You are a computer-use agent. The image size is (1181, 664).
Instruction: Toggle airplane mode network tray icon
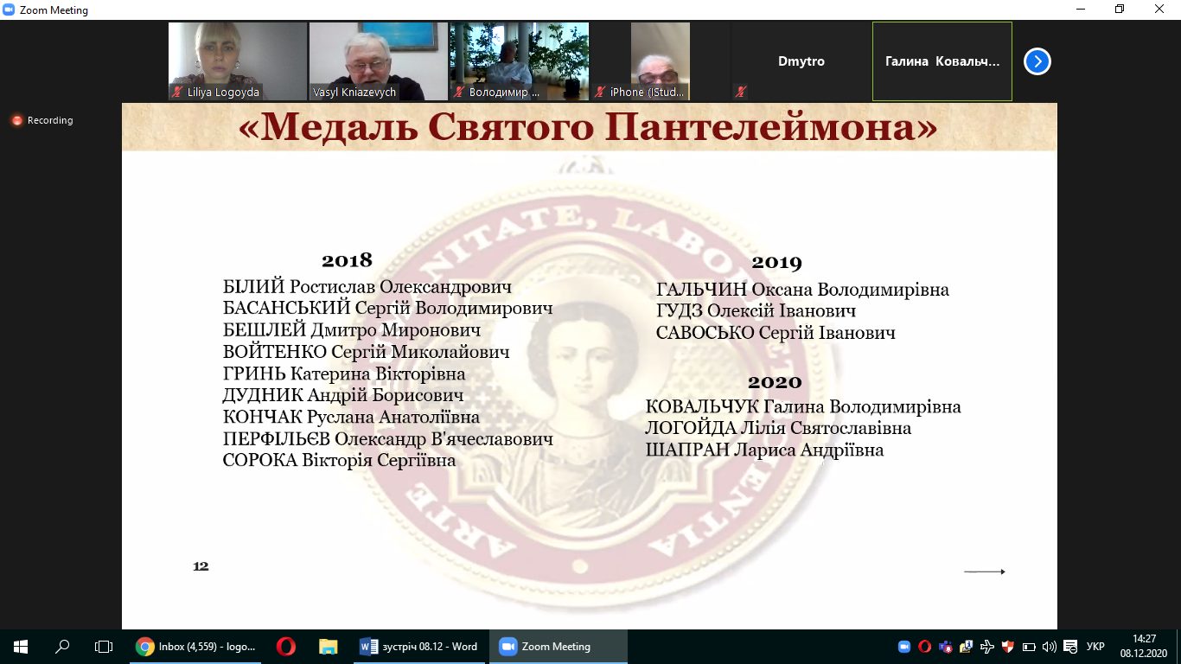pos(987,647)
